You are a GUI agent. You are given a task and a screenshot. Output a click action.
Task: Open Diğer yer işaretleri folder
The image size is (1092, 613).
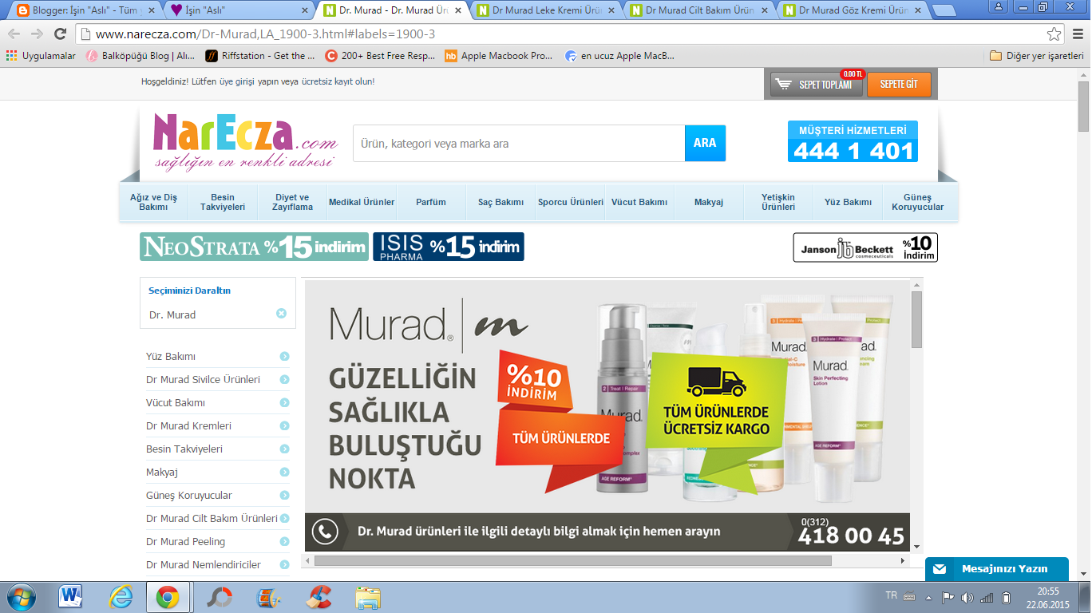[x=1037, y=56]
